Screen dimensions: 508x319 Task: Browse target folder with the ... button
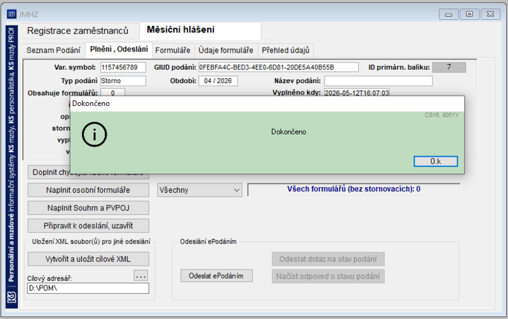[x=140, y=276]
